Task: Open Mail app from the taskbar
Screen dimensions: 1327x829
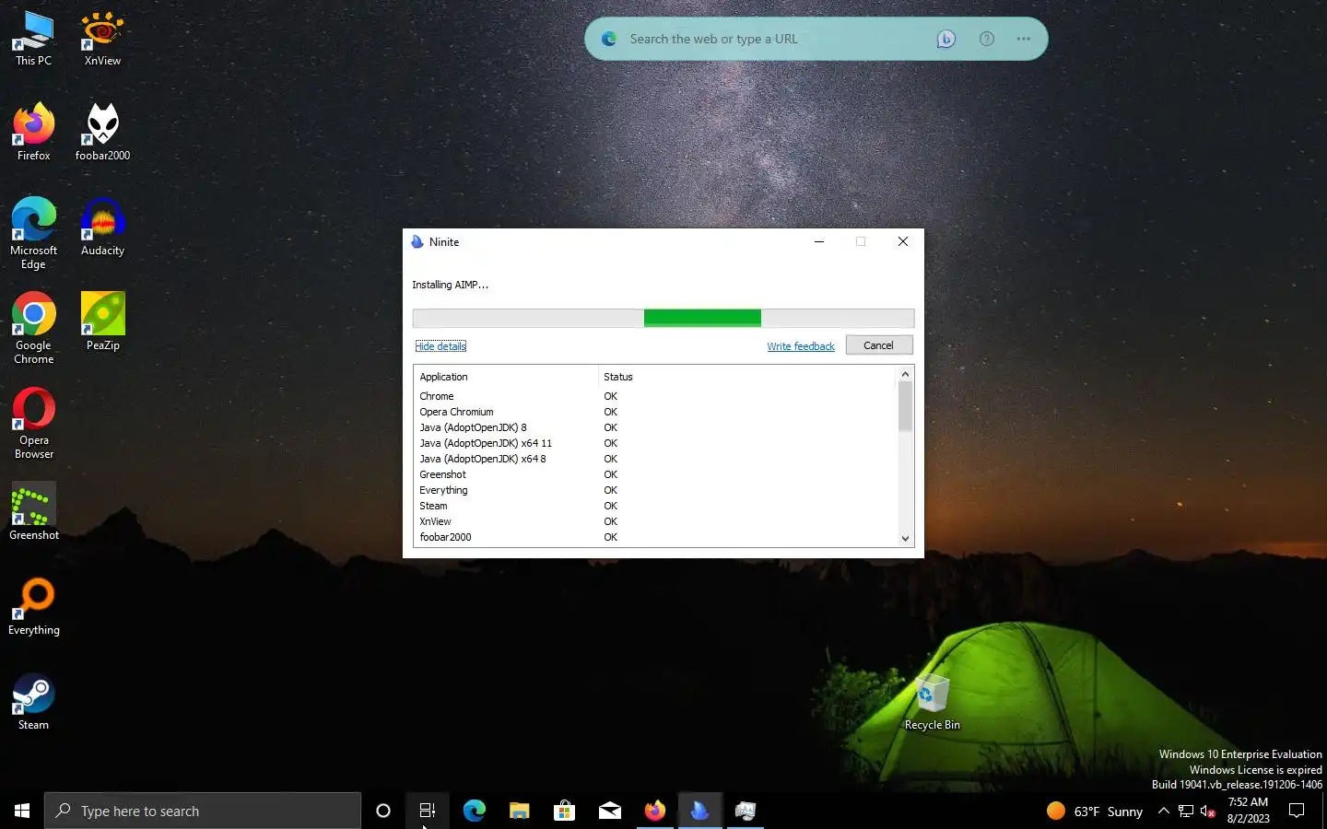Action: point(609,811)
